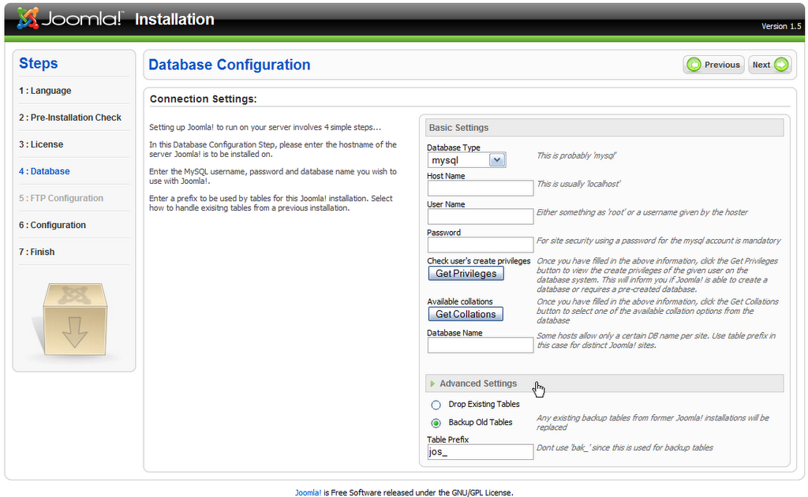This screenshot has width=808, height=497.
Task: Click the green Previous arrow icon
Action: click(x=694, y=65)
